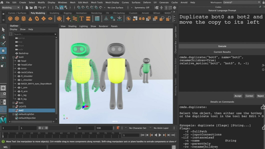The image size is (265, 149).
Task: Toggle the Symmetry: Off setting
Action: [x=142, y=8]
